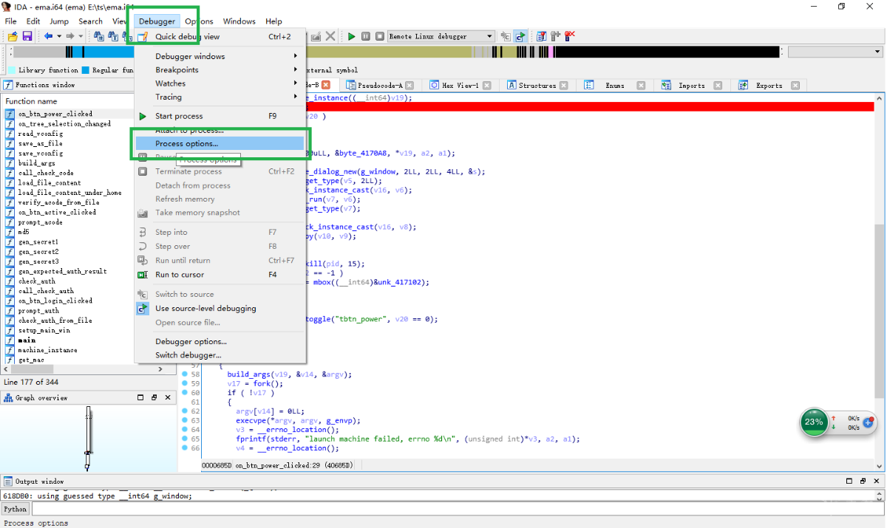Toggle source-level debugging toolbar icon
The image size is (887, 528).
coord(520,36)
